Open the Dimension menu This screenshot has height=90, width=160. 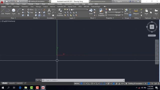click(51, 4)
